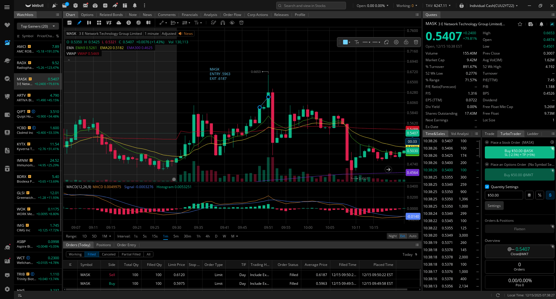Open the hamburger main menu
Viewport: 556px width, 299px height.
(7, 7)
